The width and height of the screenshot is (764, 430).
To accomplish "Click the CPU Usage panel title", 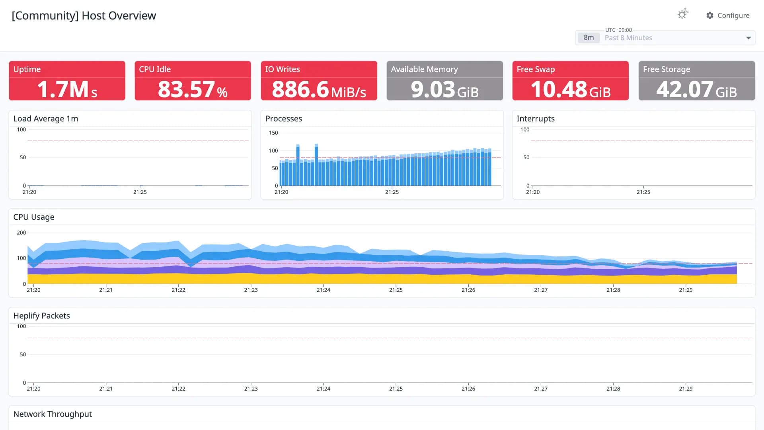I will (x=34, y=217).
